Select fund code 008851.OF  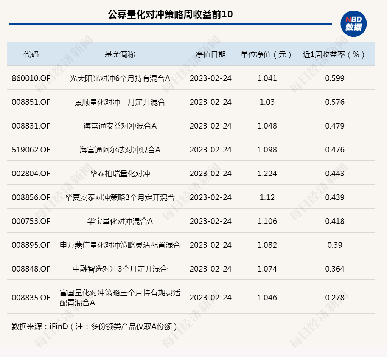(x=31, y=102)
